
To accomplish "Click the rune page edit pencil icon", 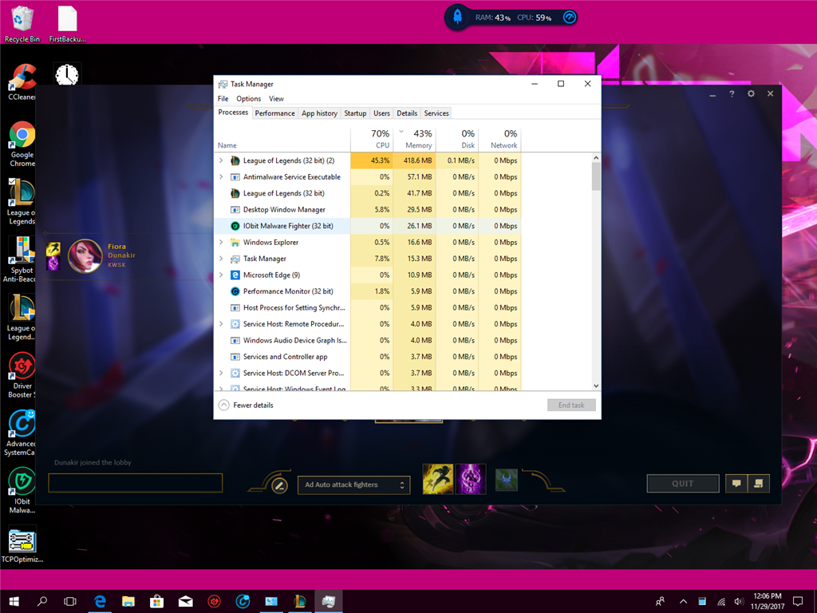I will (279, 486).
